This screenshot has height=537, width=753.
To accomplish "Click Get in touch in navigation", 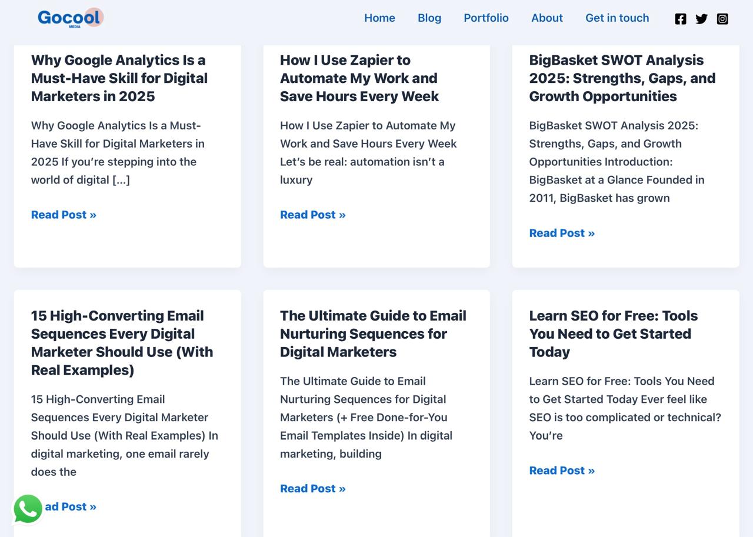I will click(x=617, y=18).
